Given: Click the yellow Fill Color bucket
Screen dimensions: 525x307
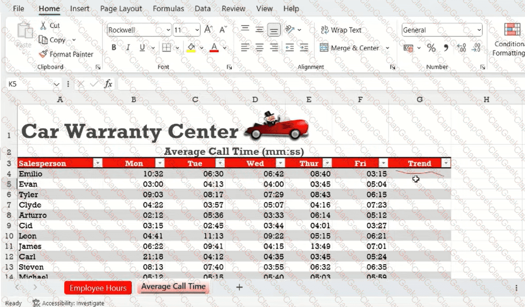Looking at the screenshot, I should [191, 48].
